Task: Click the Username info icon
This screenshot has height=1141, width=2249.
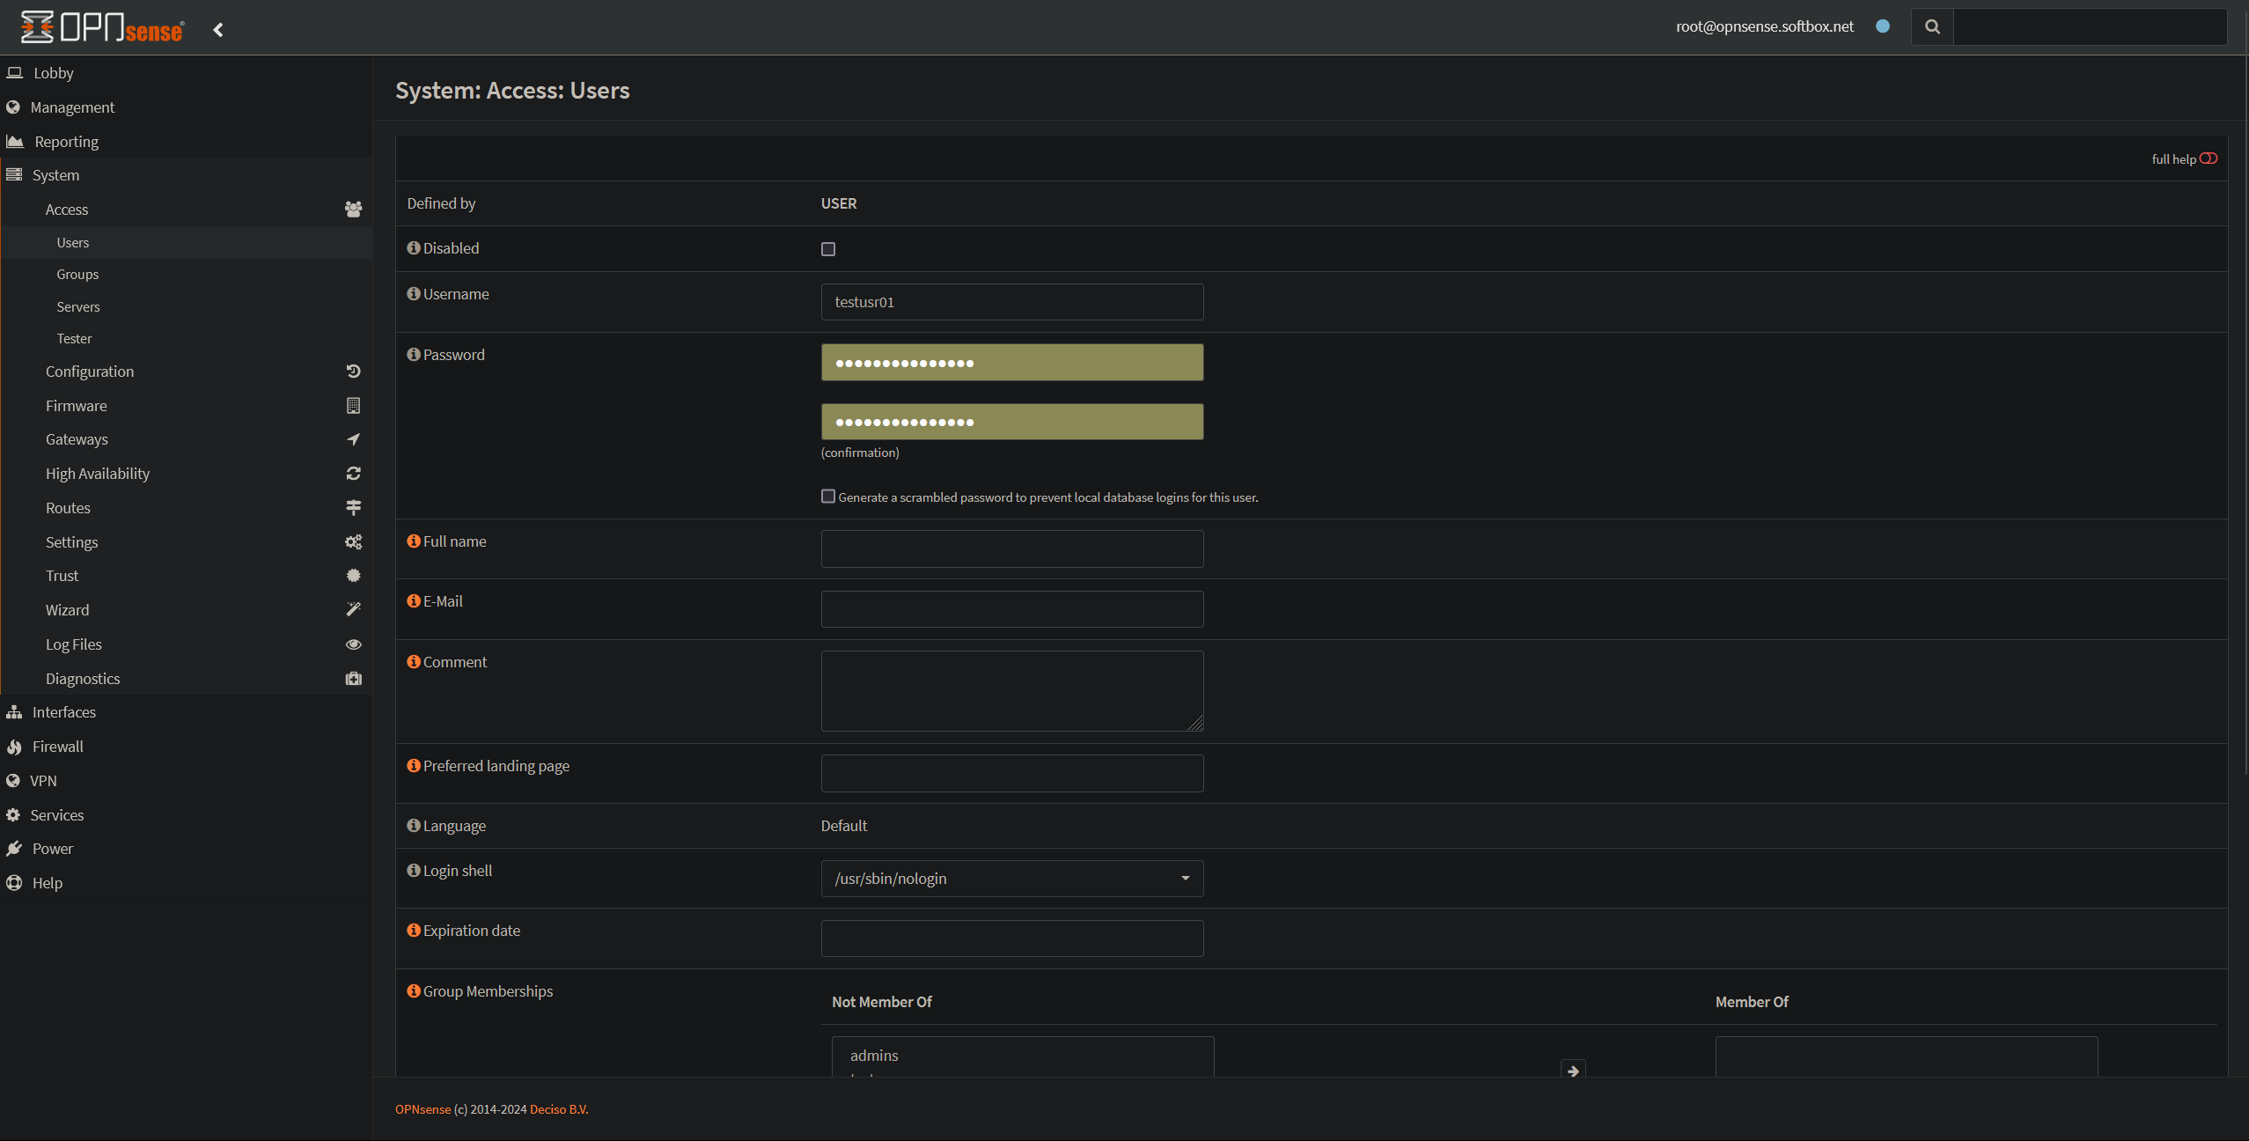Action: click(414, 294)
